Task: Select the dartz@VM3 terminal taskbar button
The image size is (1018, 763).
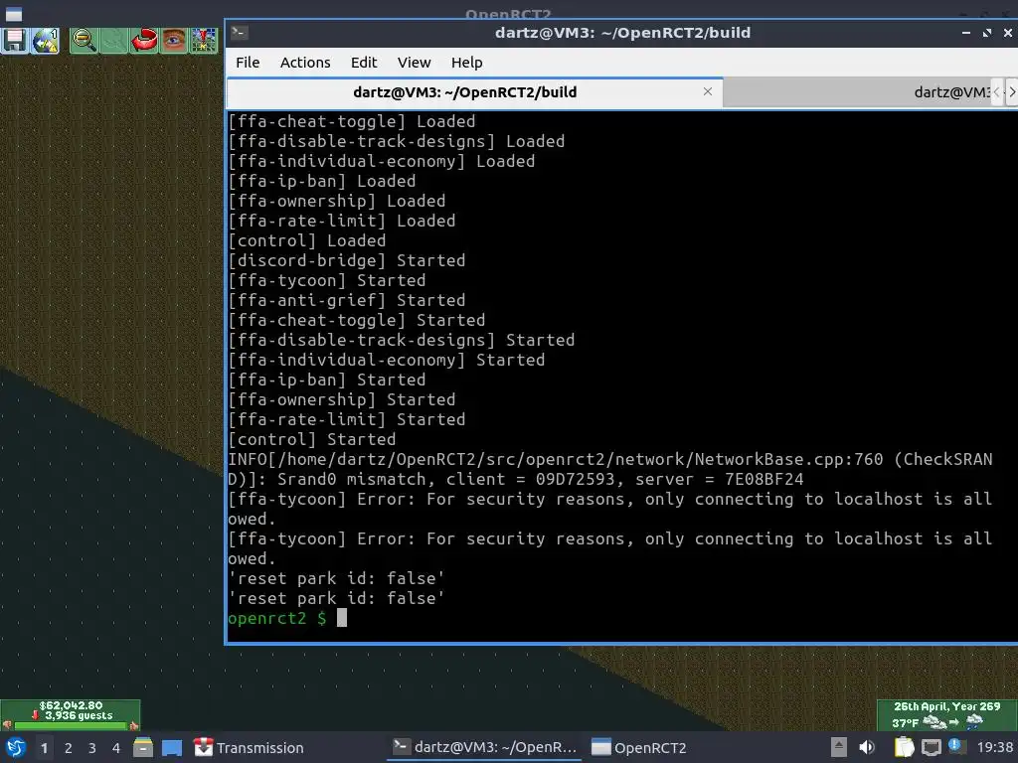Action: click(484, 747)
